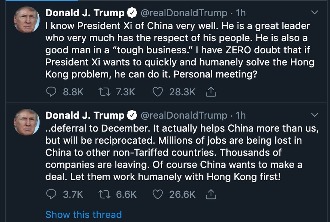Expand the second tweet's chevron options menu
The image size is (330, 222).
tap(315, 115)
